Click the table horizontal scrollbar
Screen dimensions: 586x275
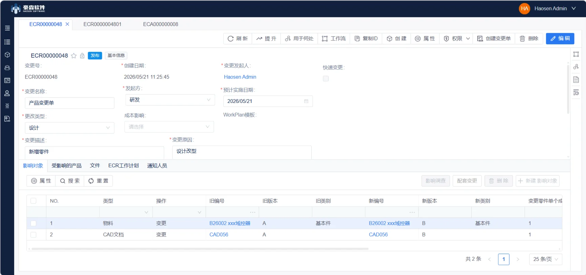[200, 249]
